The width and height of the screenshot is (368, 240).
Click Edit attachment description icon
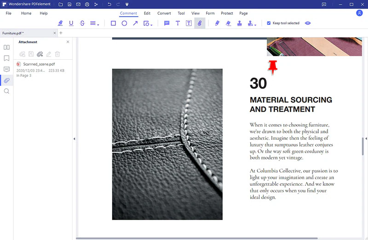pyautogui.click(x=49, y=54)
